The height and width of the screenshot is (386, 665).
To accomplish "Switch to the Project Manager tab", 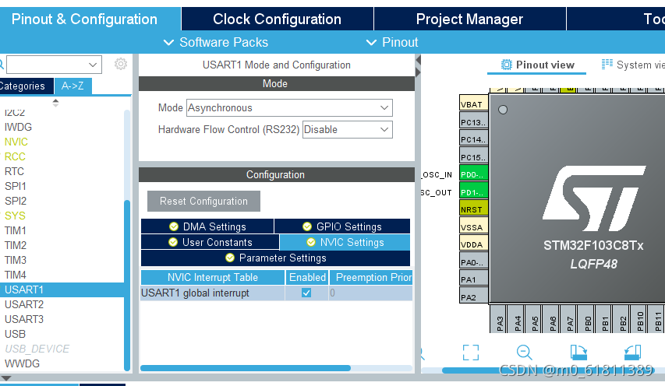I will [469, 19].
